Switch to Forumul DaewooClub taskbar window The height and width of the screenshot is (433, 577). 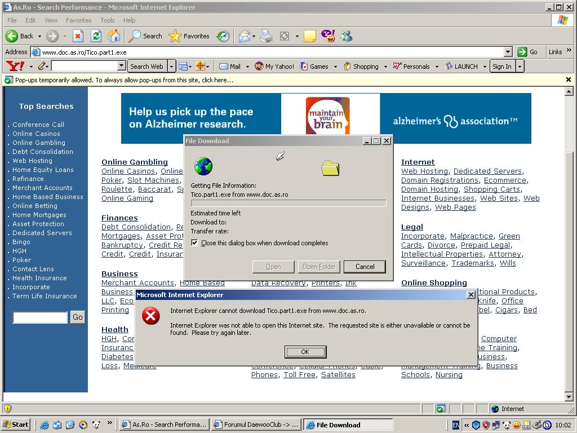pos(256,425)
